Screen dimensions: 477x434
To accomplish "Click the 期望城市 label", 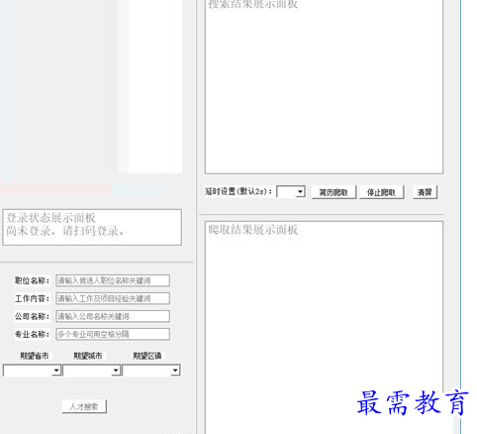I will tap(88, 356).
